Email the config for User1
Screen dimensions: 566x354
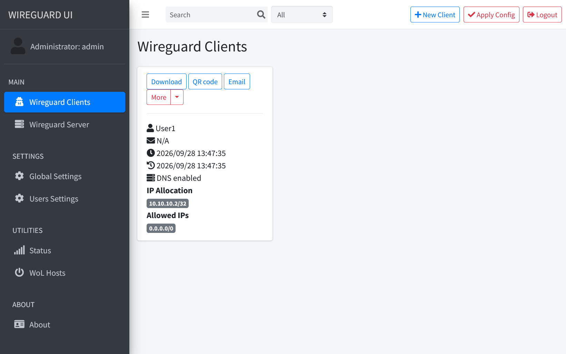(x=237, y=81)
